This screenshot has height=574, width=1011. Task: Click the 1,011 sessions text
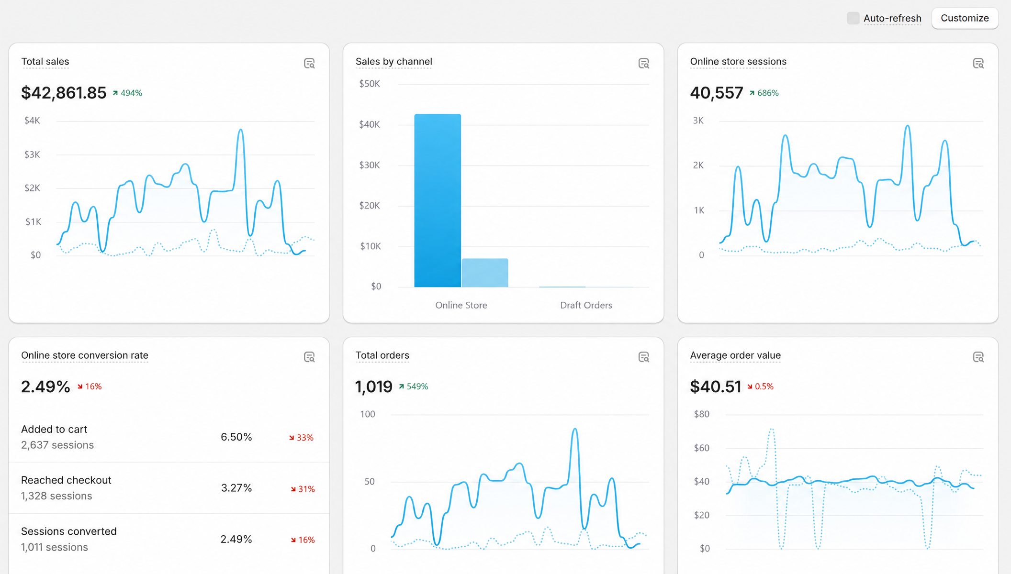(55, 547)
